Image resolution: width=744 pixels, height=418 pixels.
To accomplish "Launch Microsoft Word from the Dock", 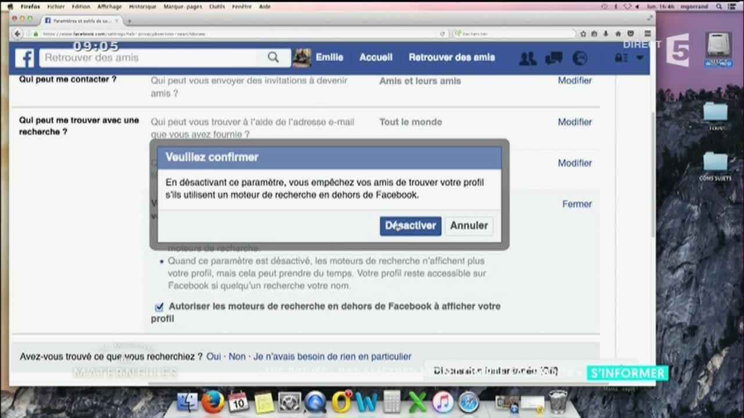I will 367,402.
